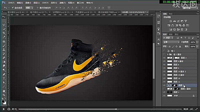Hide layer 图层 8 副本

point(164,61)
